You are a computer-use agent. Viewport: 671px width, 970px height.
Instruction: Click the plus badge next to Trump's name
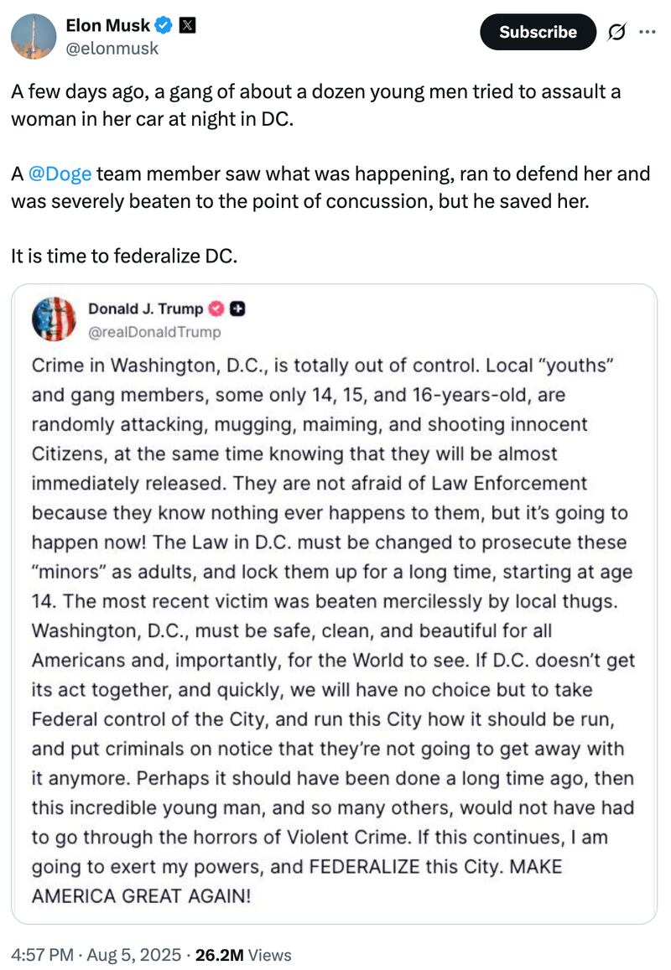pyautogui.click(x=237, y=309)
